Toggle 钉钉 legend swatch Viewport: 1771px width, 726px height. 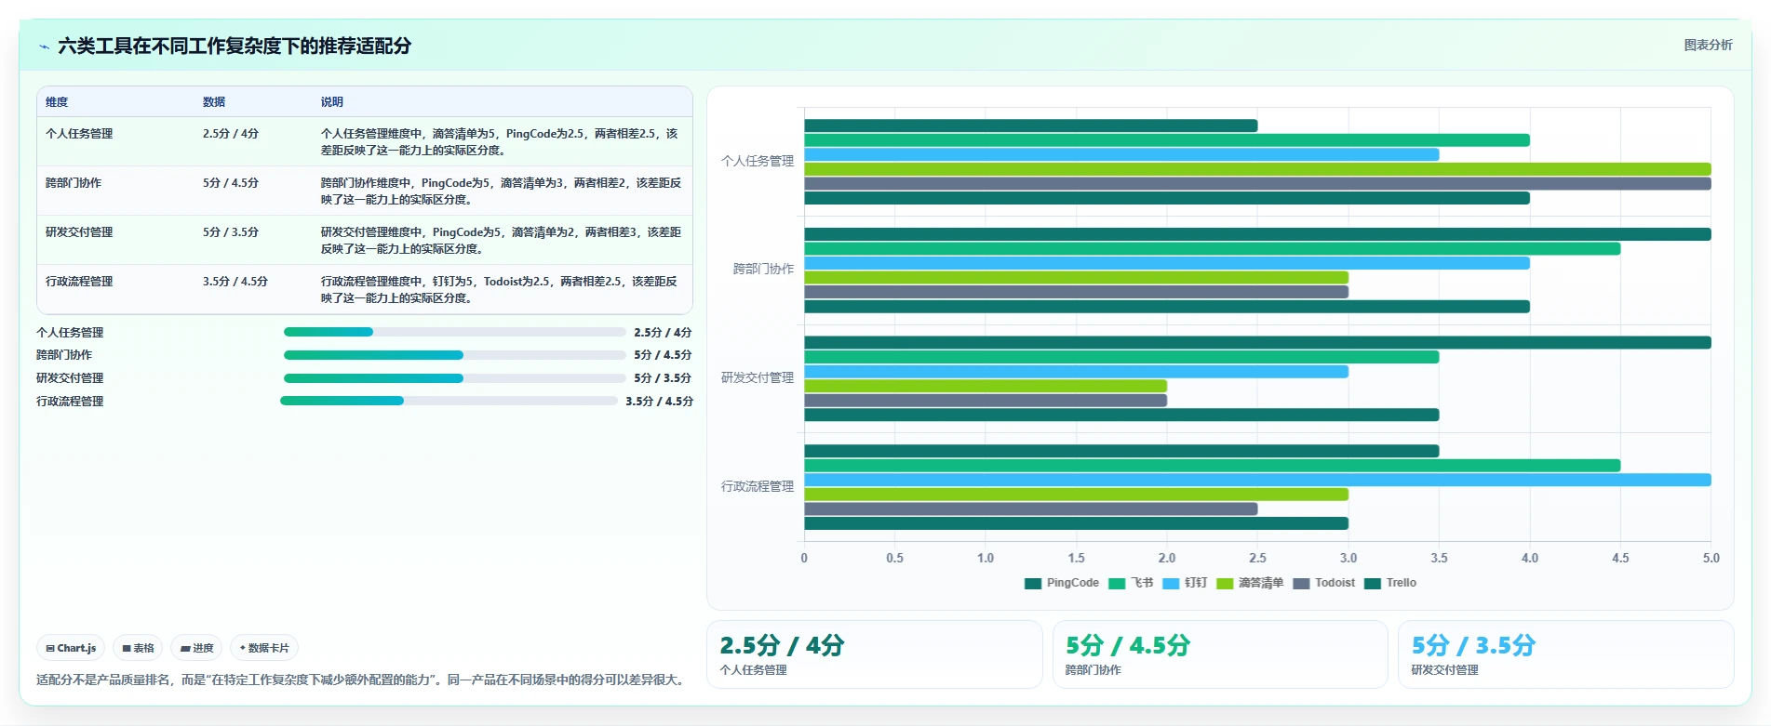pyautogui.click(x=1170, y=584)
